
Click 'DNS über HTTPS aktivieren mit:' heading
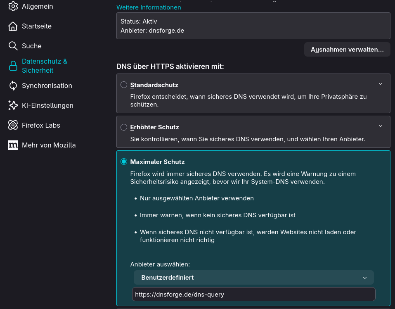tap(170, 67)
